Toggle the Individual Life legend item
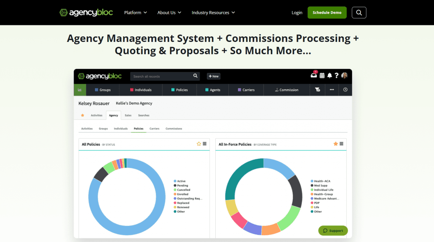The height and width of the screenshot is (242, 434). coord(322,190)
